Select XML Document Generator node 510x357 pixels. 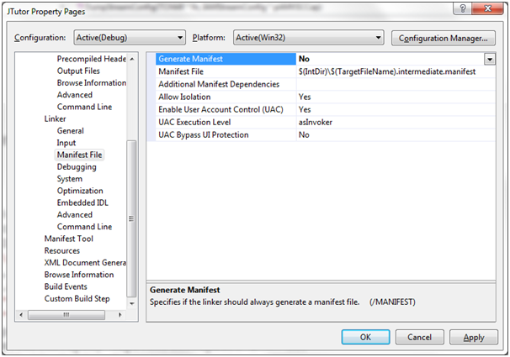tap(85, 263)
